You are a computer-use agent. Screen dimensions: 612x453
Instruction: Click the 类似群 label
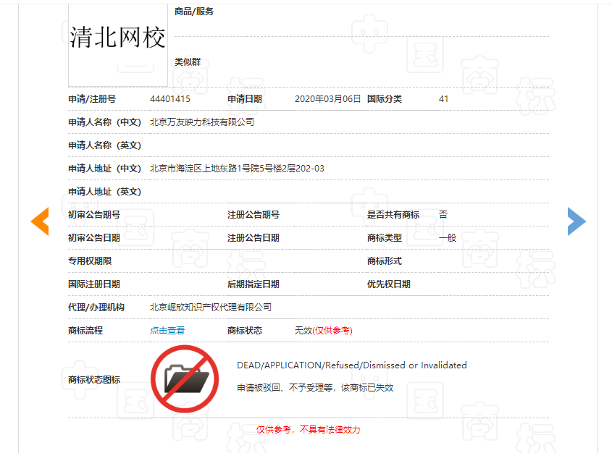pos(188,62)
